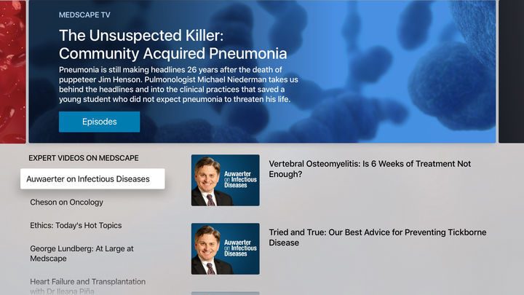
Task: Click the partially visible third video thumbnail
Action: [x=225, y=293]
